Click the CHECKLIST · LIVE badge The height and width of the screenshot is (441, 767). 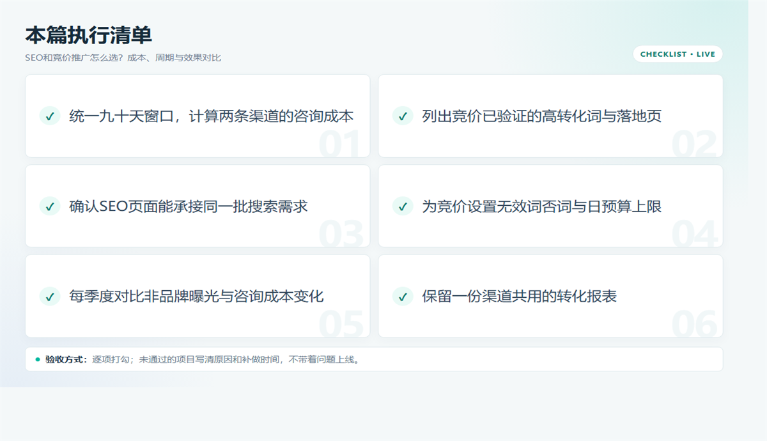[678, 54]
